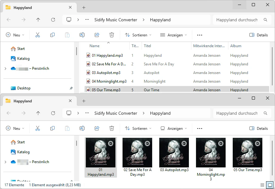275x189 pixels.
Task: Switch to details list view via status bar icon
Action: click(262, 185)
